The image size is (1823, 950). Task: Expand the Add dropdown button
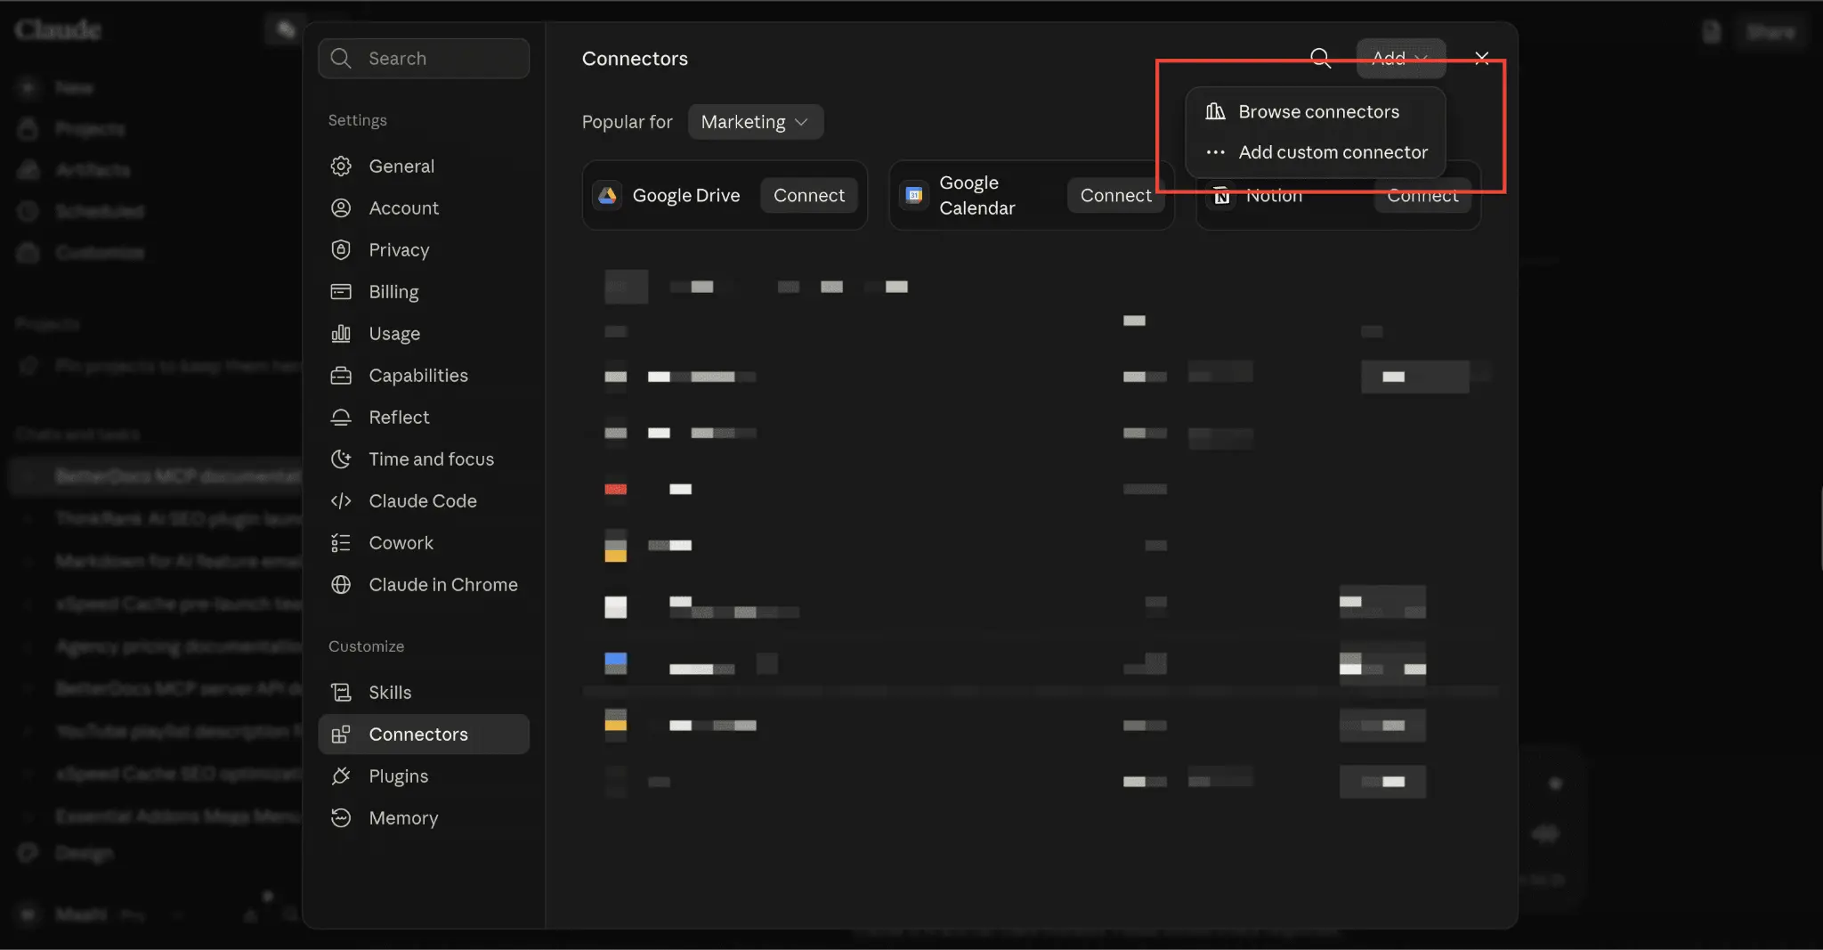[x=1400, y=59]
